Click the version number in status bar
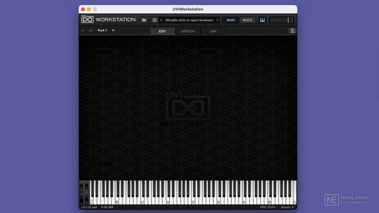This screenshot has height=213, width=379. point(89,207)
